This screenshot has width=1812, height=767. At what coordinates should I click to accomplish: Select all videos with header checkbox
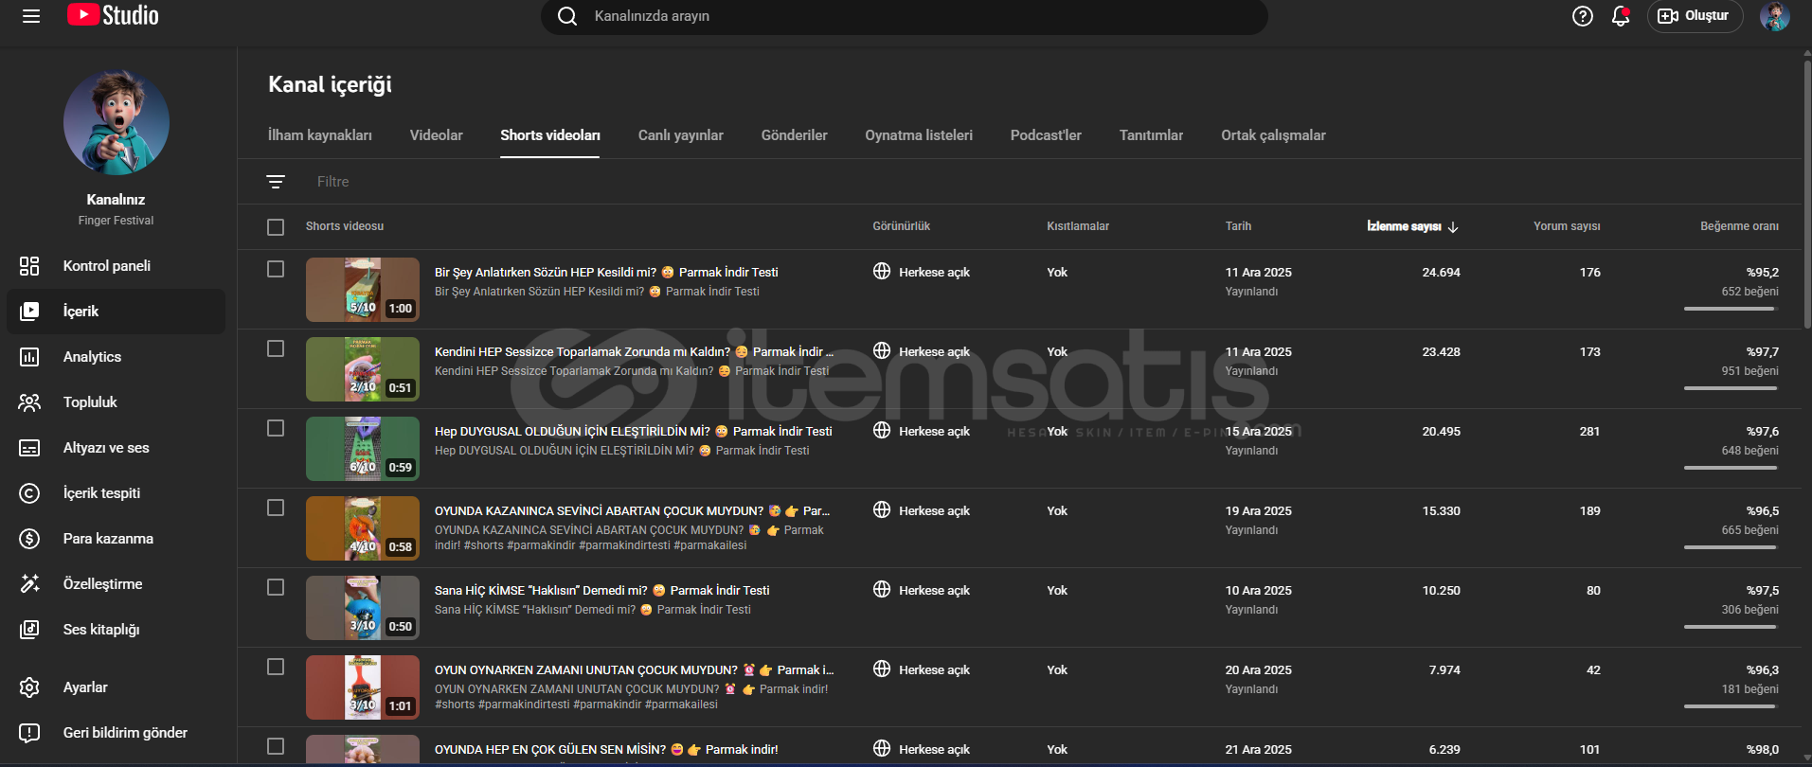(276, 227)
